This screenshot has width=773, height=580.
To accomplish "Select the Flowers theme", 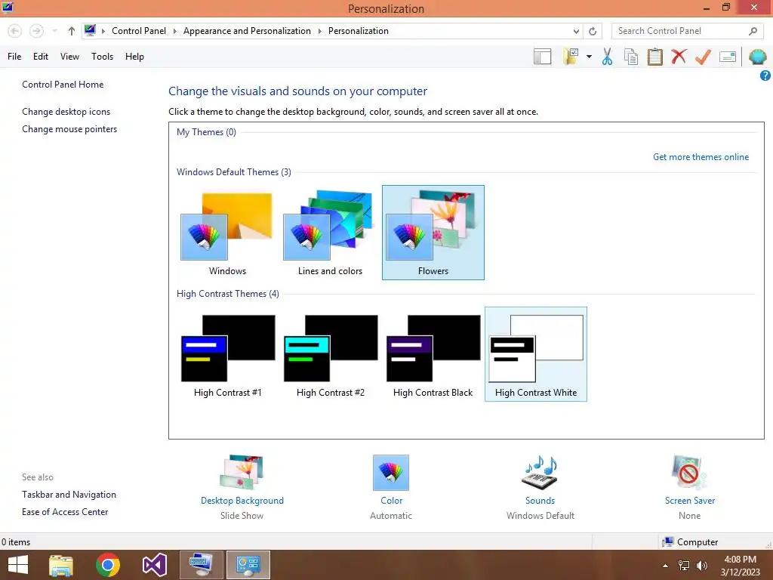I will point(433,233).
